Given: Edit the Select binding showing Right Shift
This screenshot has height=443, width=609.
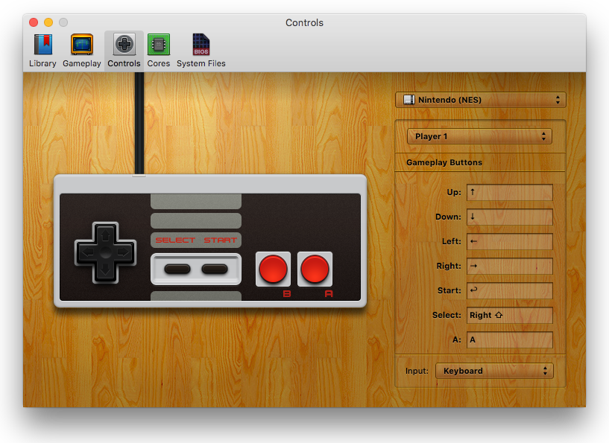Looking at the screenshot, I should click(510, 315).
